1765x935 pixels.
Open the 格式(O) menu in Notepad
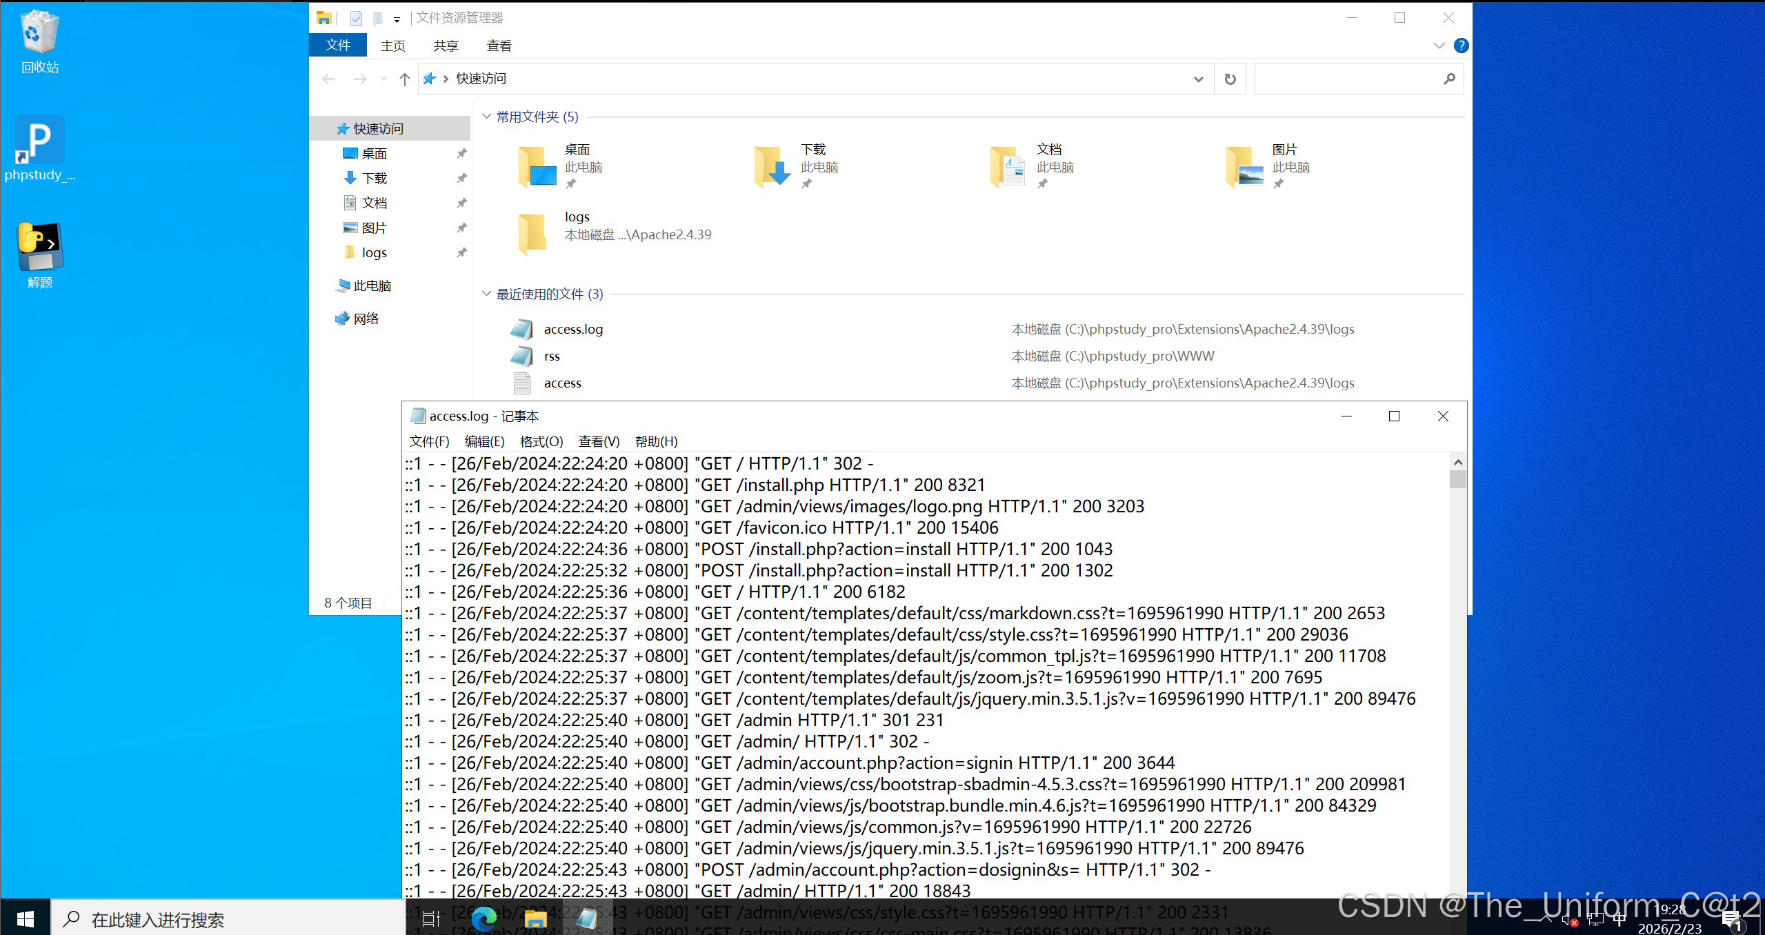[x=541, y=441]
